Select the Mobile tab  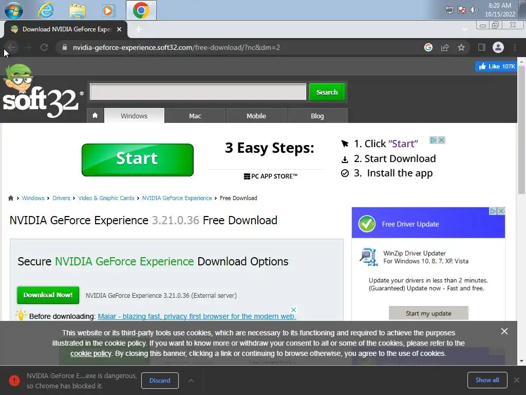(256, 116)
